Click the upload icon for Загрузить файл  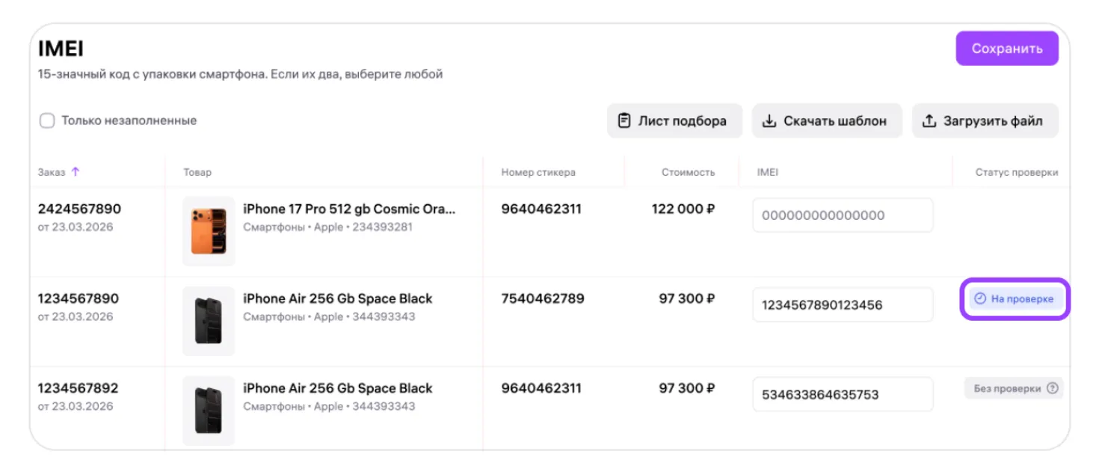(929, 121)
